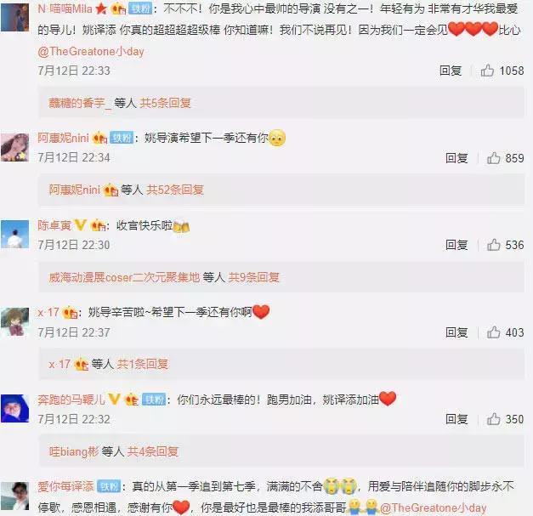Screen dimensions: 533x516
Task: Reply to 阿惠妮nini's comment
Action: (456, 158)
